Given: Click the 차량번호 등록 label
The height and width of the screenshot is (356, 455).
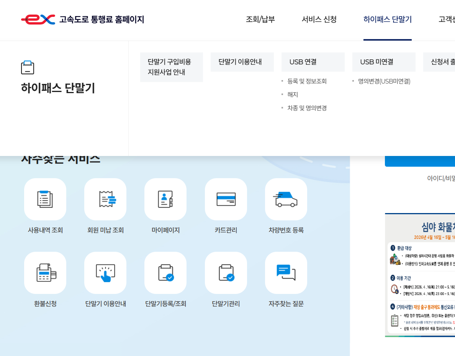Looking at the screenshot, I should click(286, 230).
